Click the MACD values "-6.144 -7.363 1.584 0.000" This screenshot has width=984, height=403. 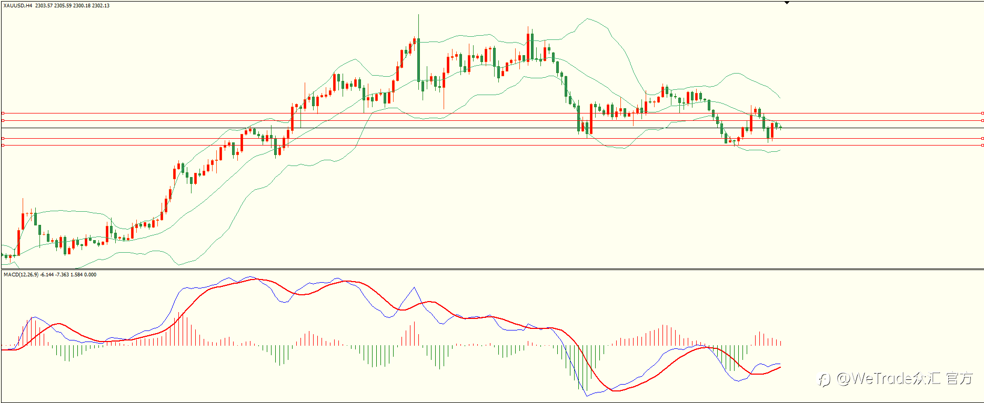68,275
